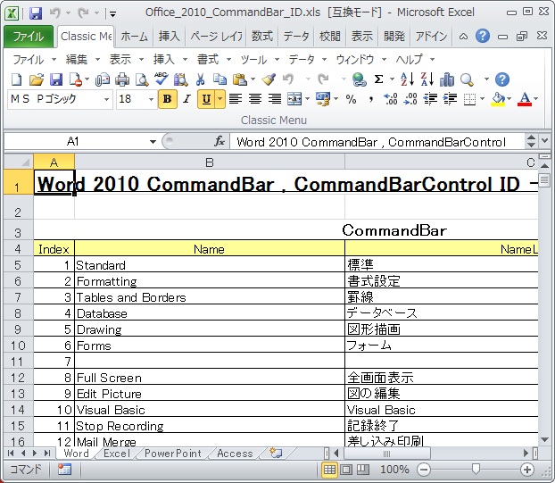555x483 pixels.
Task: Click the Save floppy icon in Classic toolbar
Action: click(56, 79)
